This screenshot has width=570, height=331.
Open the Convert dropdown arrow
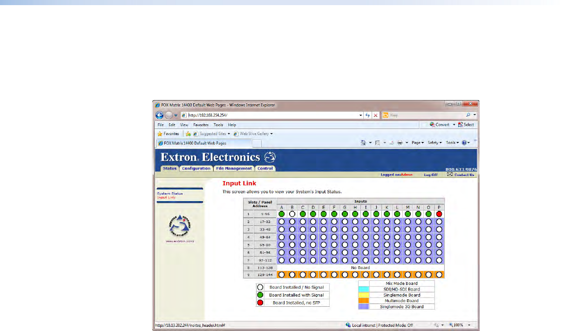click(454, 125)
